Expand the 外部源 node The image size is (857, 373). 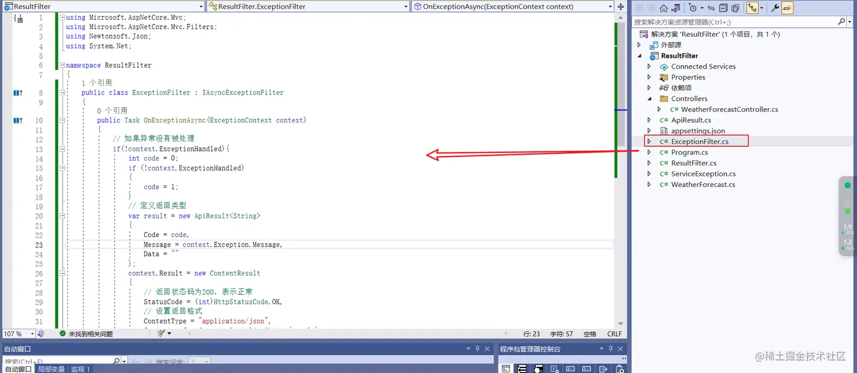(x=639, y=45)
